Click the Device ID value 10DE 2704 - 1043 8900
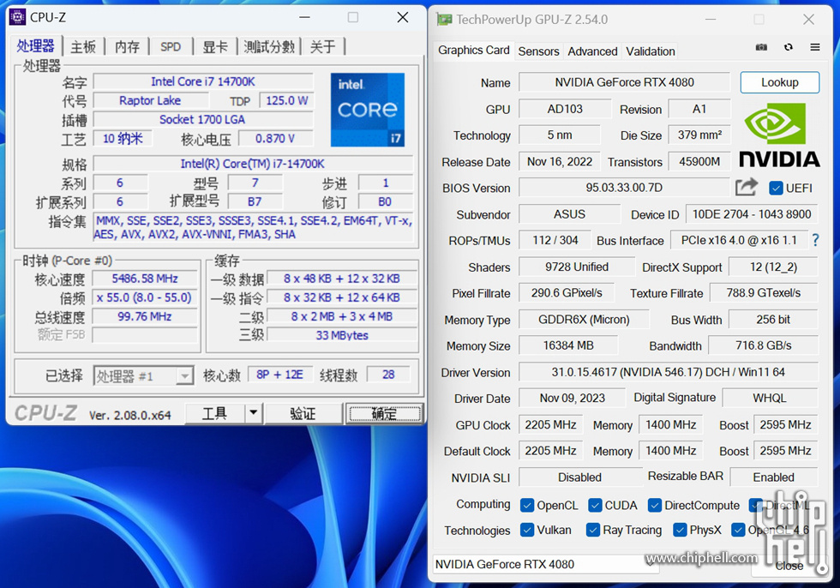840x588 pixels. coord(752,214)
